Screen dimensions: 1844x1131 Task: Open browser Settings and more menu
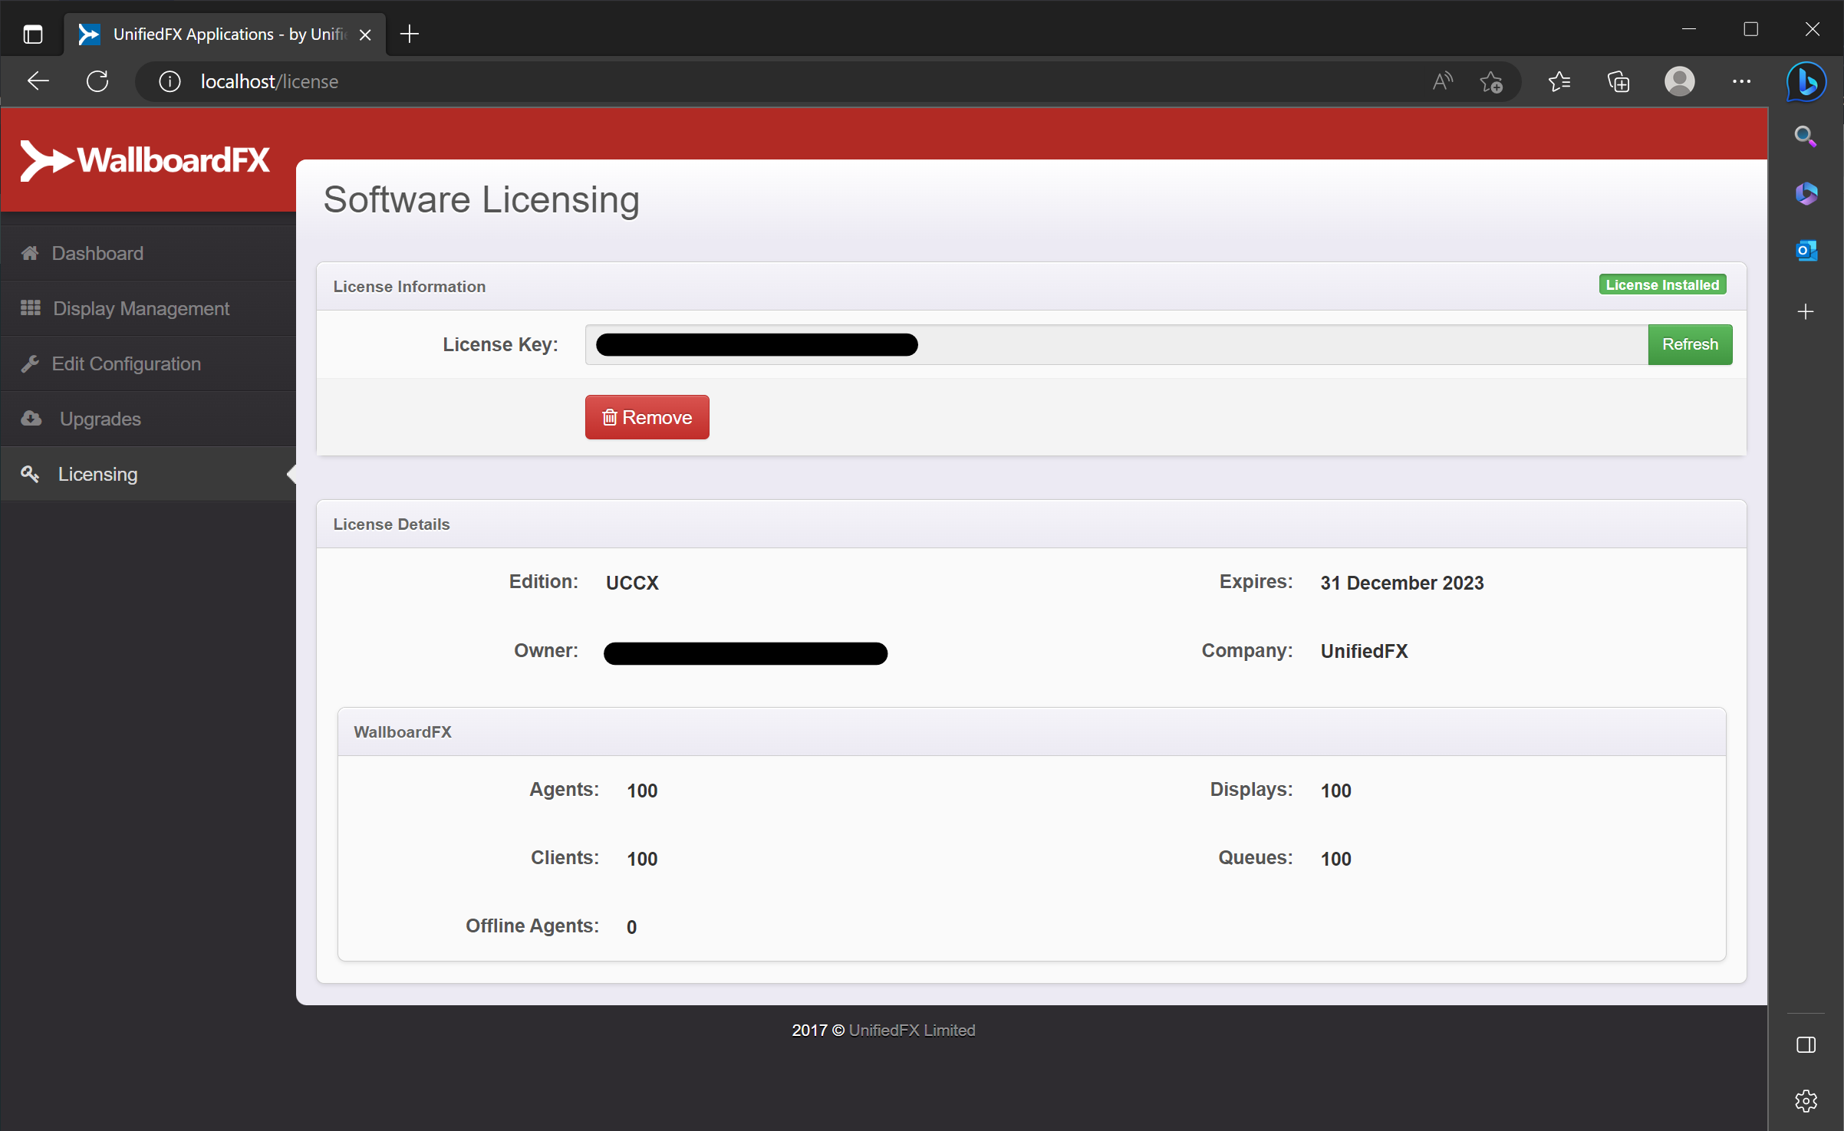click(x=1741, y=81)
